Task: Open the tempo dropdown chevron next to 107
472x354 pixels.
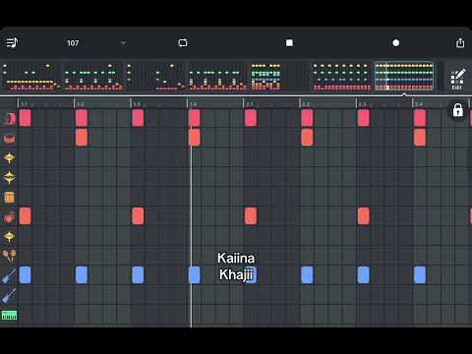Action: 123,43
